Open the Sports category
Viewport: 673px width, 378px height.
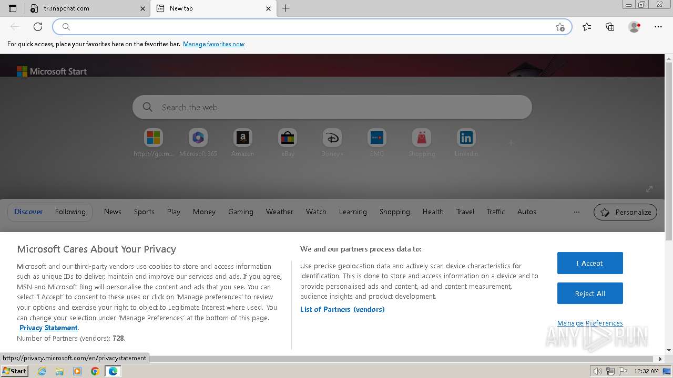point(144,212)
